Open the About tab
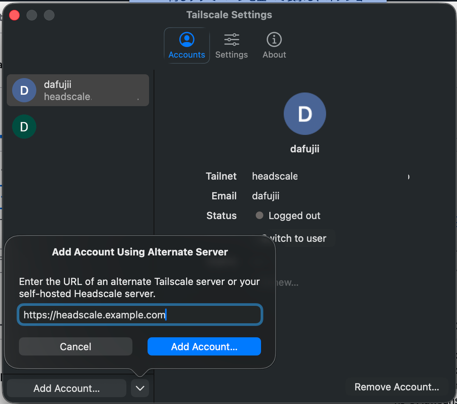Screen dimensions: 457x404 [x=274, y=45]
